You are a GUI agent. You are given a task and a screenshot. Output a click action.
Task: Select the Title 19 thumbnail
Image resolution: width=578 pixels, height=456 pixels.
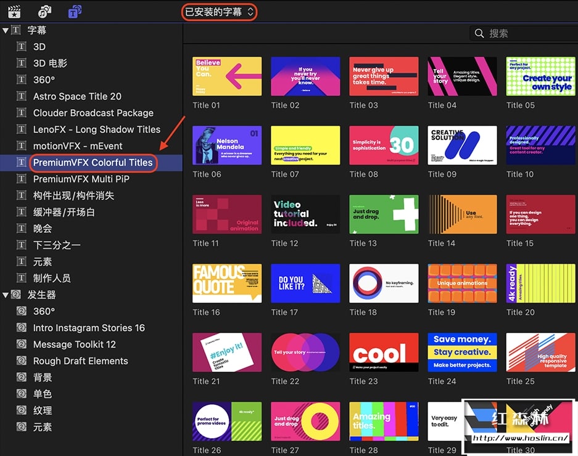coord(462,283)
